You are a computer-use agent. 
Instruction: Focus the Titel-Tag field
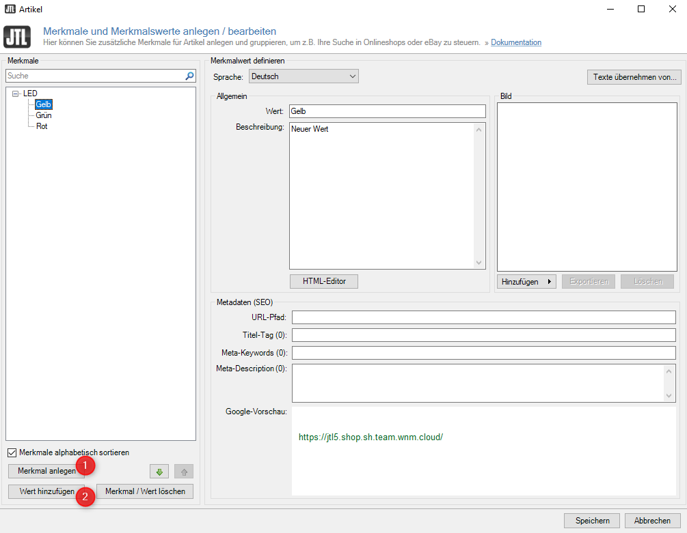[484, 335]
